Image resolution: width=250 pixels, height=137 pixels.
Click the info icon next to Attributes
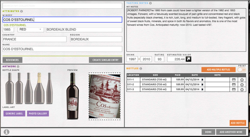click(x=22, y=11)
